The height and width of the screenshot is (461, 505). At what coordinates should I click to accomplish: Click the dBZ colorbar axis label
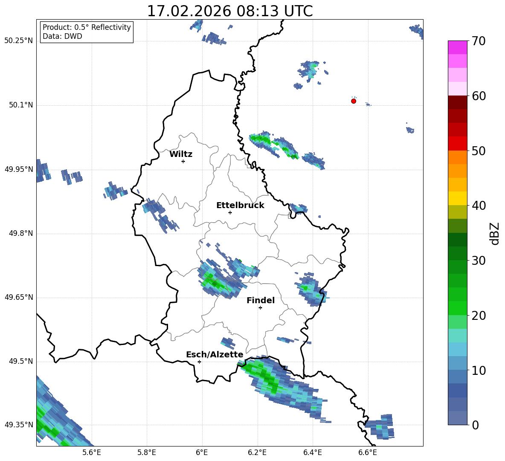click(x=495, y=234)
